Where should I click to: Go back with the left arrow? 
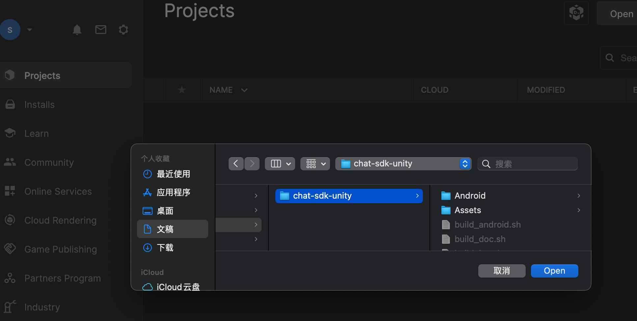[x=236, y=164]
